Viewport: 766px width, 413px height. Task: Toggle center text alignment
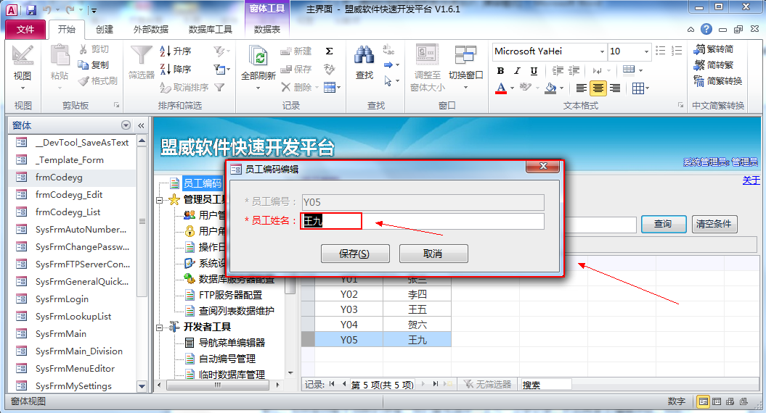(x=598, y=88)
